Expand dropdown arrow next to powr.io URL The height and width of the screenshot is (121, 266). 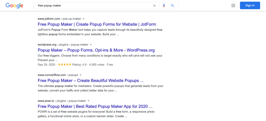(89, 101)
